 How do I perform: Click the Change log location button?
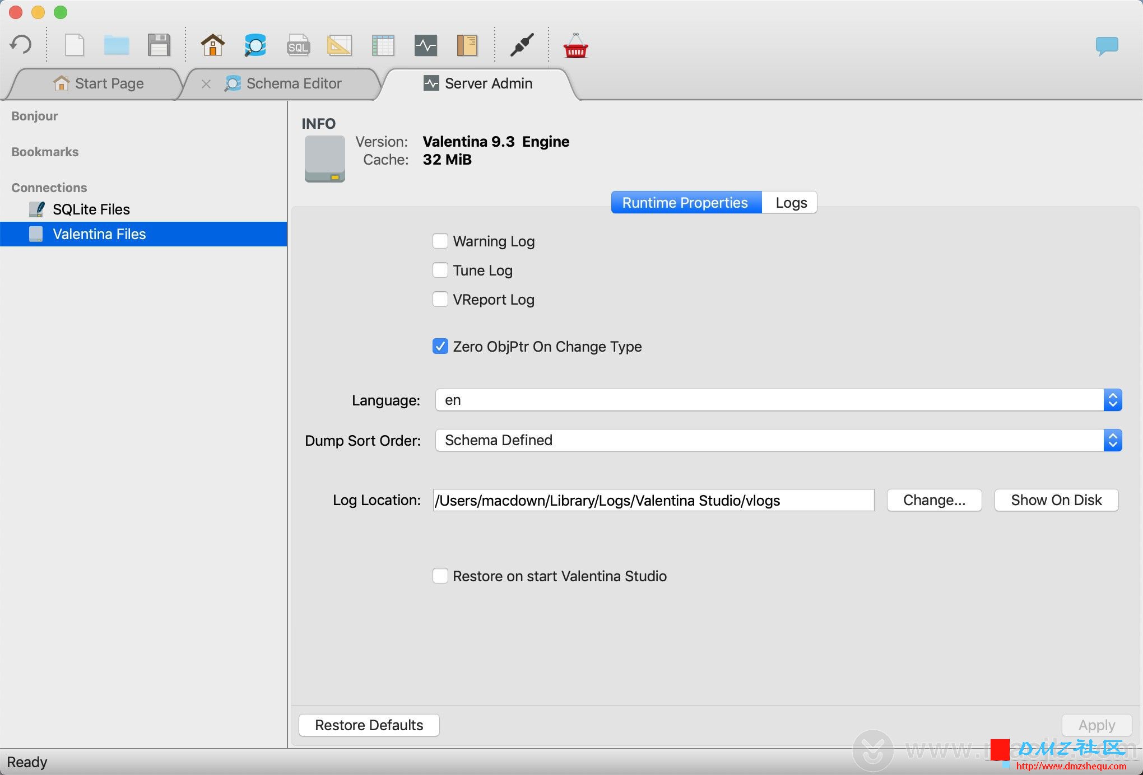933,499
